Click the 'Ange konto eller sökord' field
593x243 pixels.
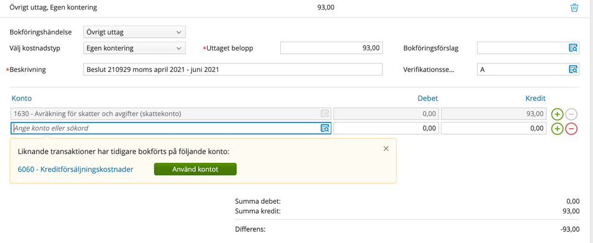click(x=165, y=128)
